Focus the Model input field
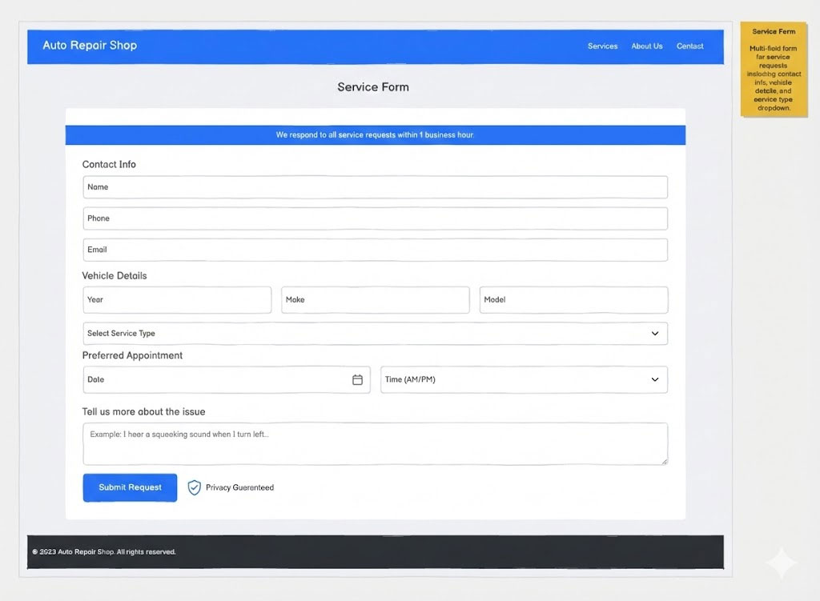Image resolution: width=820 pixels, height=601 pixels. (573, 299)
